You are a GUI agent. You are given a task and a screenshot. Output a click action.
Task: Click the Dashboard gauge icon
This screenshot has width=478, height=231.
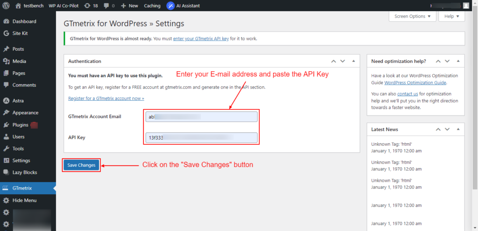[x=6, y=21]
